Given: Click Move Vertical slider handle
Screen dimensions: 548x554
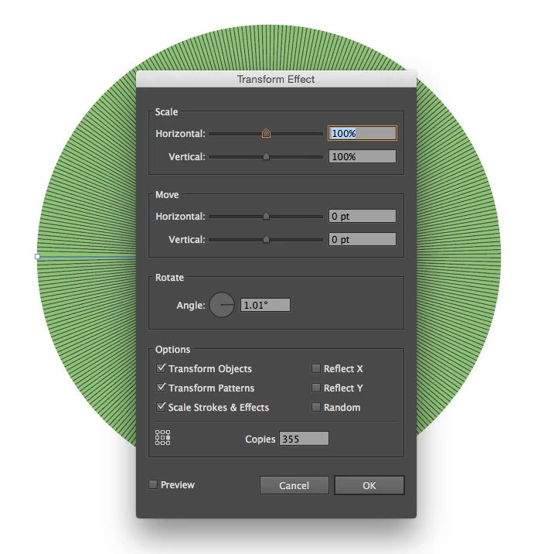Looking at the screenshot, I should tap(266, 239).
